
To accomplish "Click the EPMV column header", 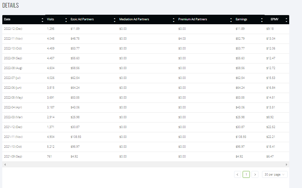I will pos(274,19).
